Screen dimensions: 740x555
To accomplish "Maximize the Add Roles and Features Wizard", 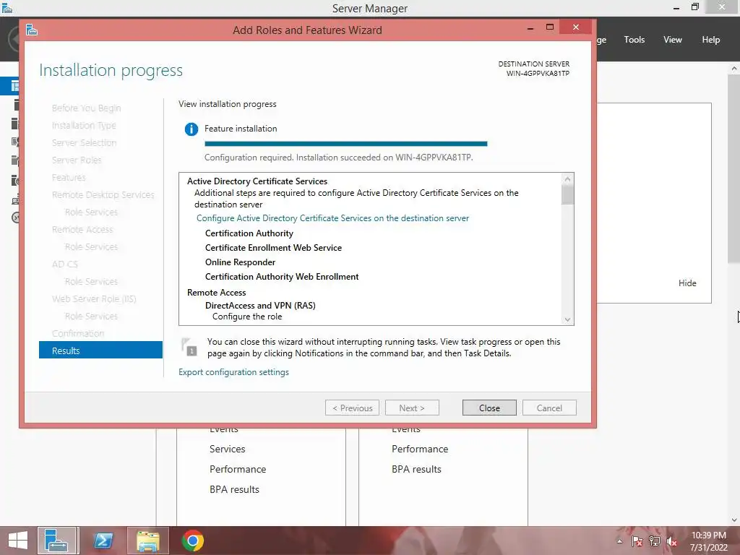I will pos(550,27).
